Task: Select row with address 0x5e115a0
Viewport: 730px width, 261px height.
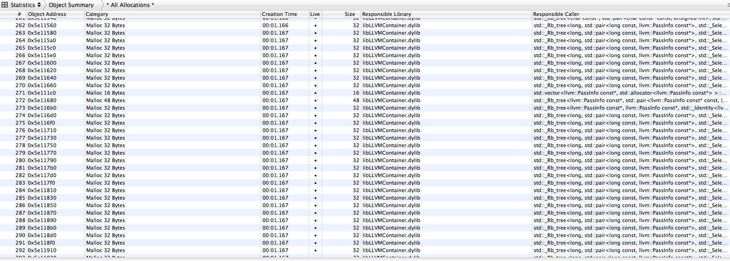Action: [x=365, y=40]
